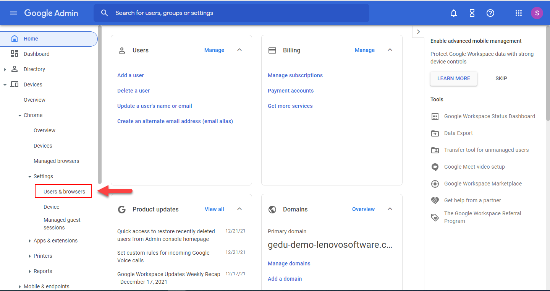Click the Google logo on Product updates

click(x=122, y=209)
